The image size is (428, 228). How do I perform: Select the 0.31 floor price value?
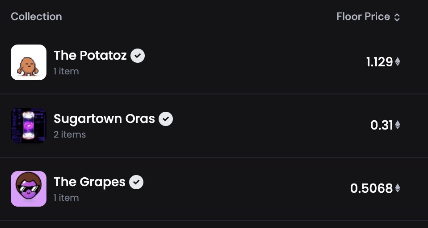tap(382, 125)
